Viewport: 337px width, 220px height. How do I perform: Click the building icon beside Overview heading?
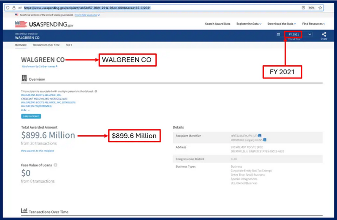pos(24,78)
